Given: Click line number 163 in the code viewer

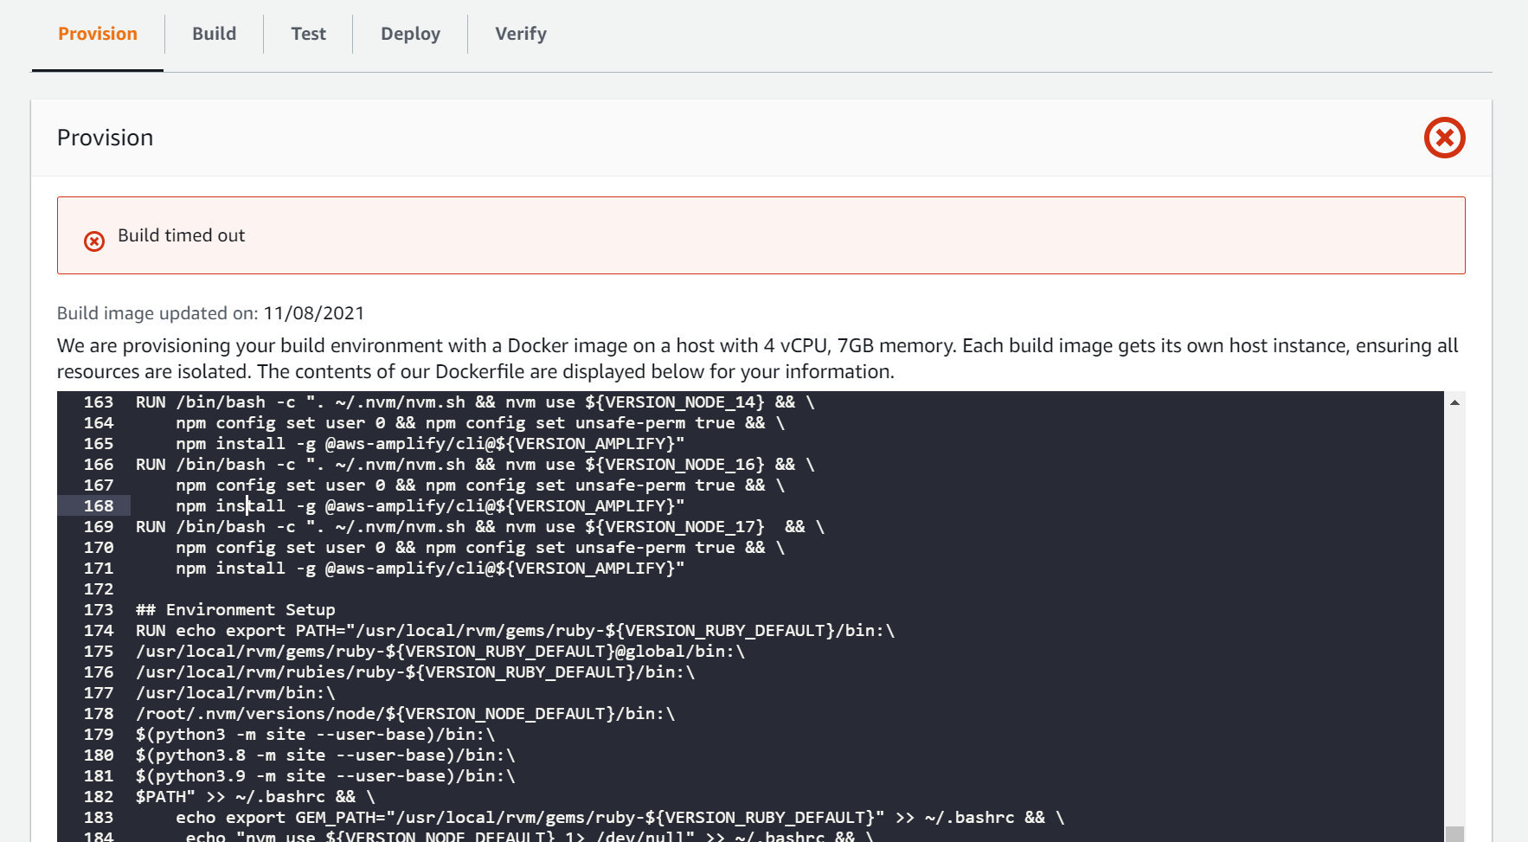Looking at the screenshot, I should (x=98, y=402).
